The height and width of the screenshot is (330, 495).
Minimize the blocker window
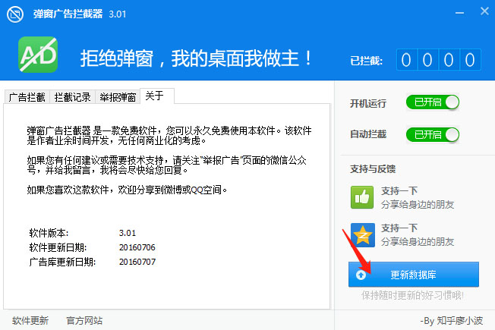(459, 13)
